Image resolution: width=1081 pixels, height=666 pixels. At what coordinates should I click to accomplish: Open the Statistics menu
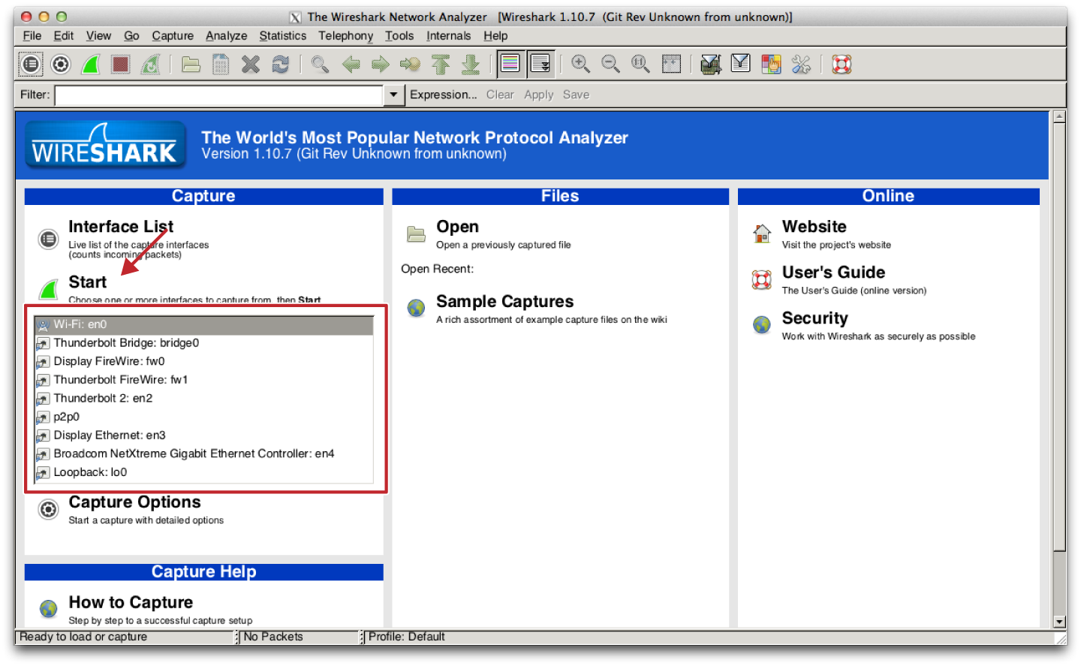coord(282,36)
